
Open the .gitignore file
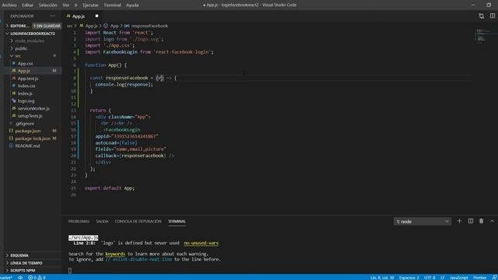(24, 124)
